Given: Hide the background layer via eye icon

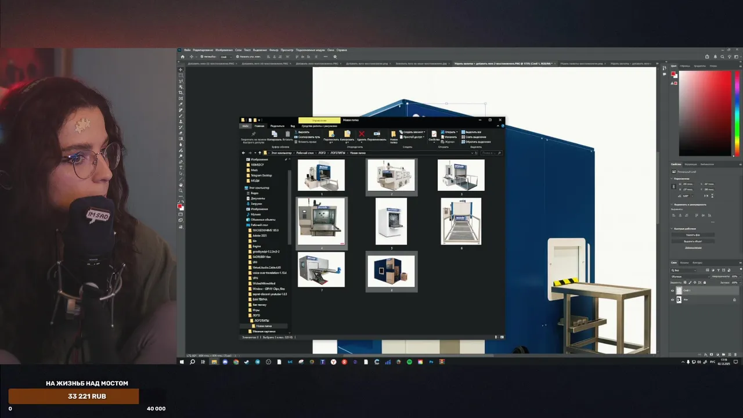Looking at the screenshot, I should pyautogui.click(x=673, y=300).
